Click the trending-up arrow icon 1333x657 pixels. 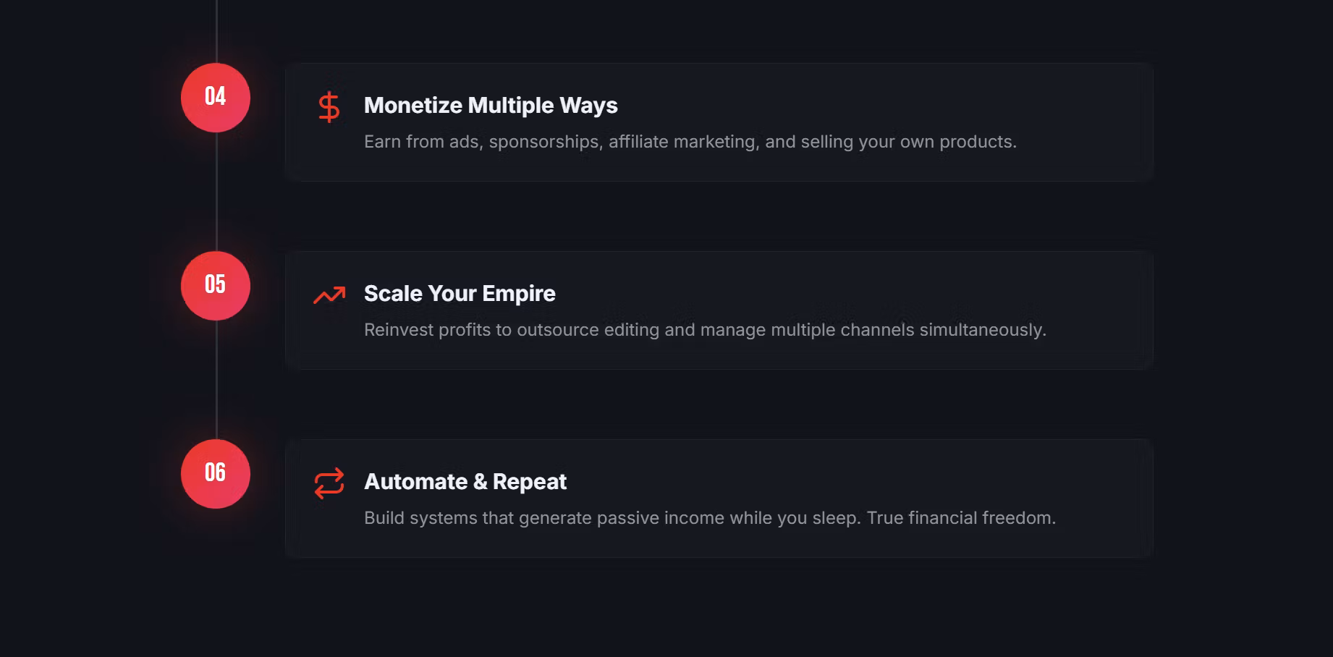[x=329, y=295]
